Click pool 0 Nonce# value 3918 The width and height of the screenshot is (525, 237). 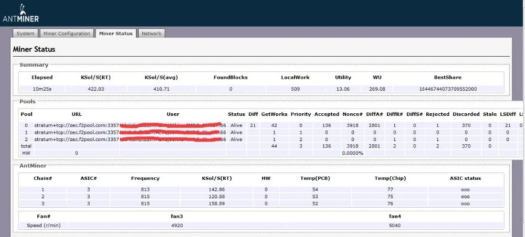[x=353, y=125]
